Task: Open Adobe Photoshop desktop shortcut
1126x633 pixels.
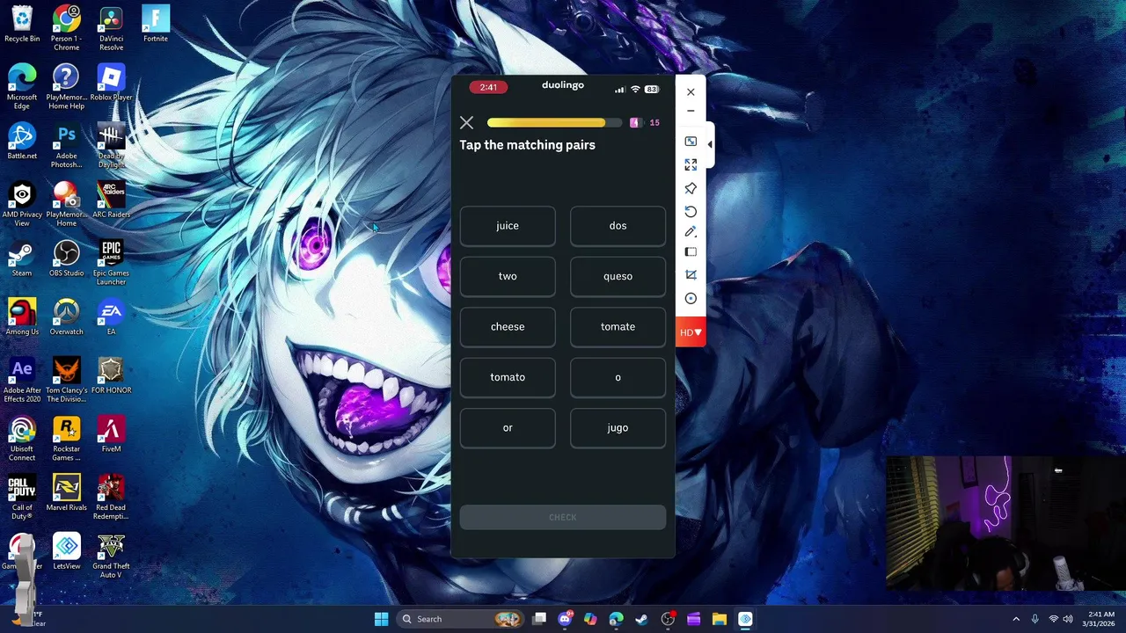Action: pyautogui.click(x=66, y=146)
